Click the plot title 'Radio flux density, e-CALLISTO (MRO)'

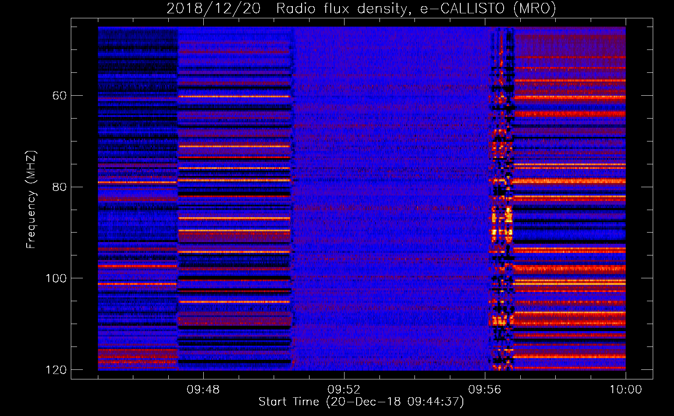(x=416, y=9)
